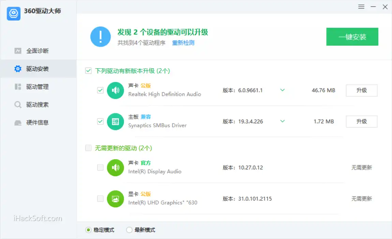
Task: Open the hamburger main menu icon
Action: pos(361,7)
